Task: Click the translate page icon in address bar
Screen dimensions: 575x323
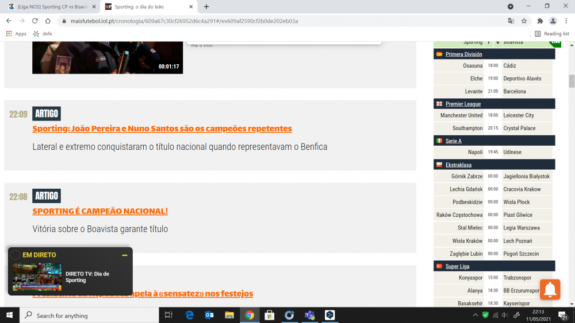Action: click(511, 21)
